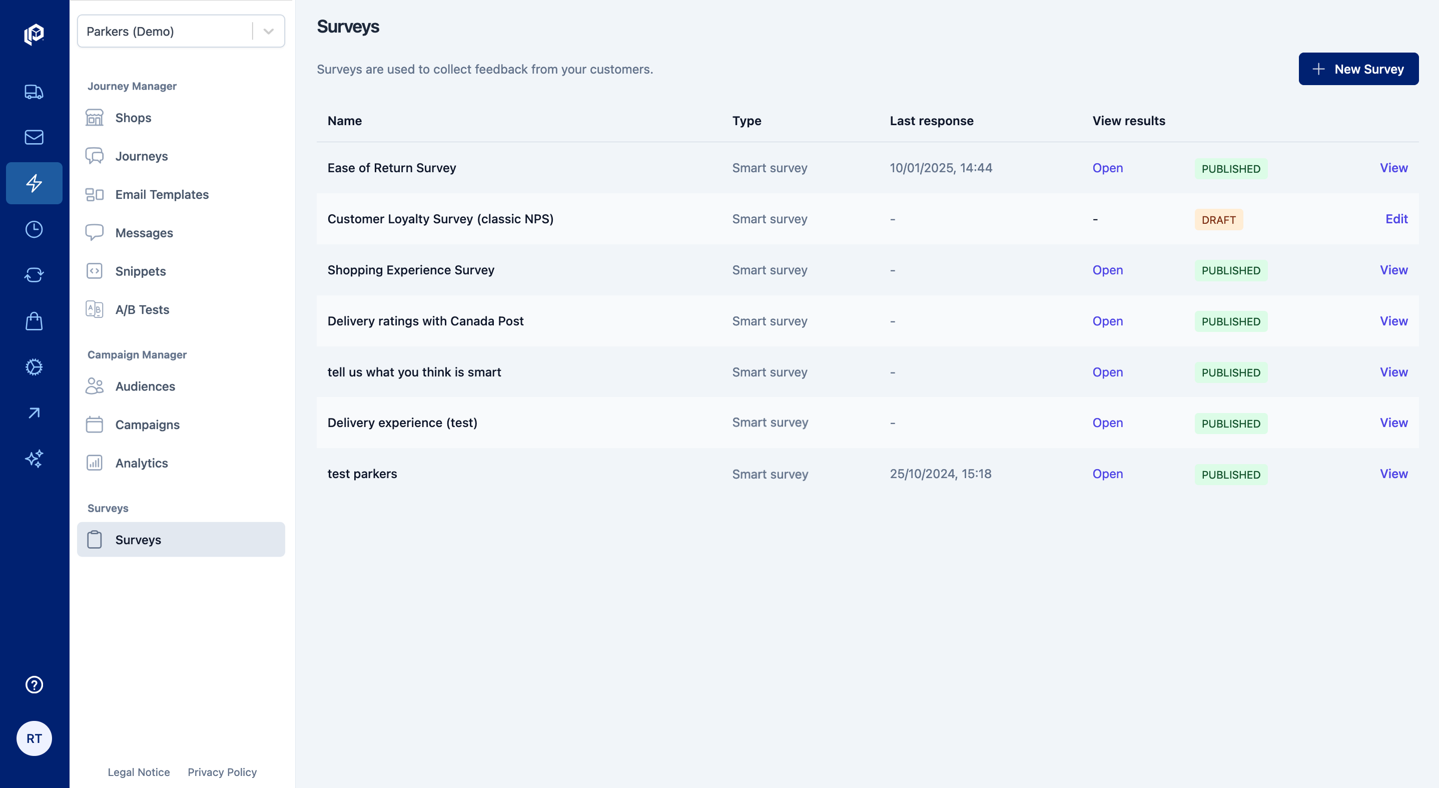This screenshot has height=788, width=1439.
Task: Select the lightning bolt rail icon
Action: click(x=34, y=183)
